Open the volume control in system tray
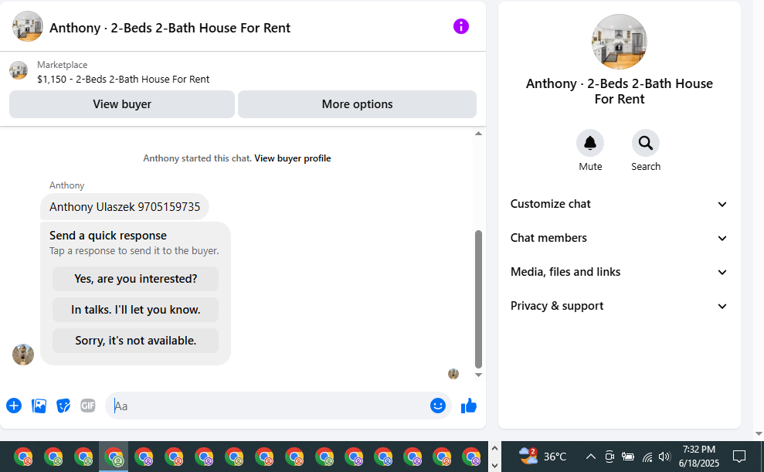The height and width of the screenshot is (472, 764). (664, 457)
